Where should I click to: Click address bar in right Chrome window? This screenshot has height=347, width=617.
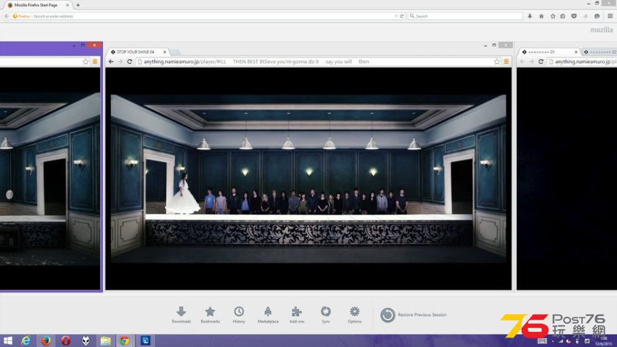pos(582,61)
